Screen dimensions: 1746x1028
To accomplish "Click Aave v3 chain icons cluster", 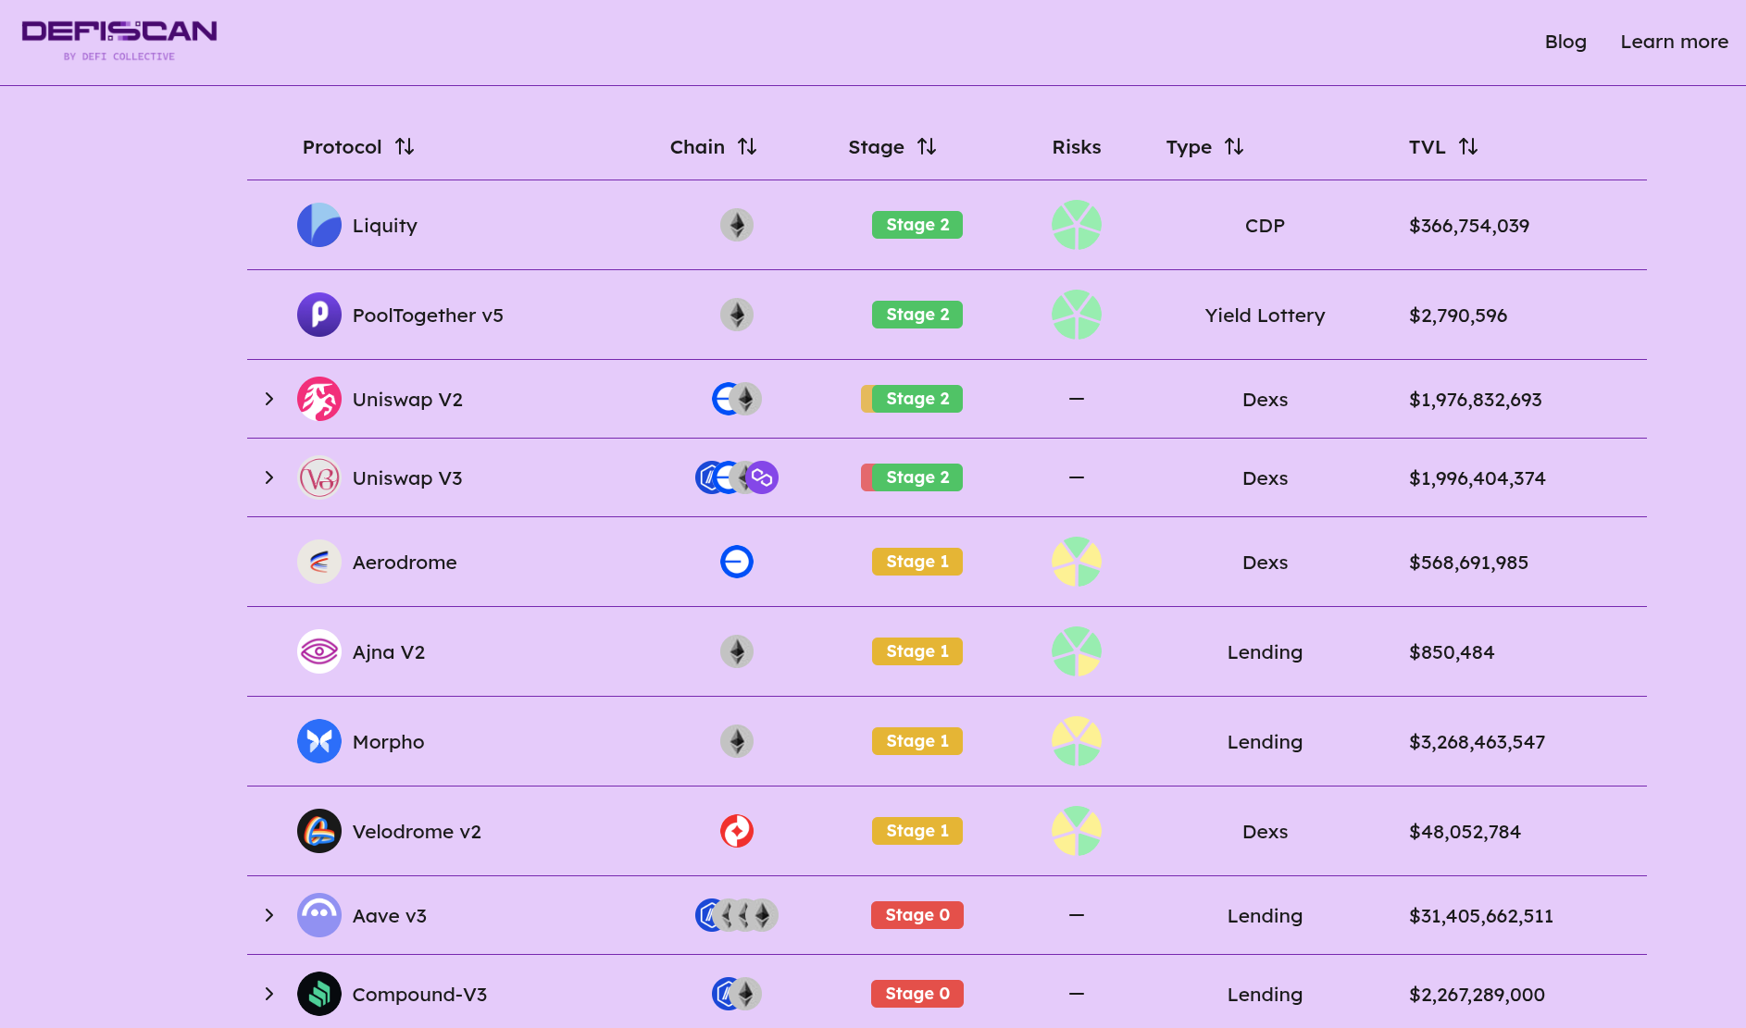I will (x=737, y=915).
